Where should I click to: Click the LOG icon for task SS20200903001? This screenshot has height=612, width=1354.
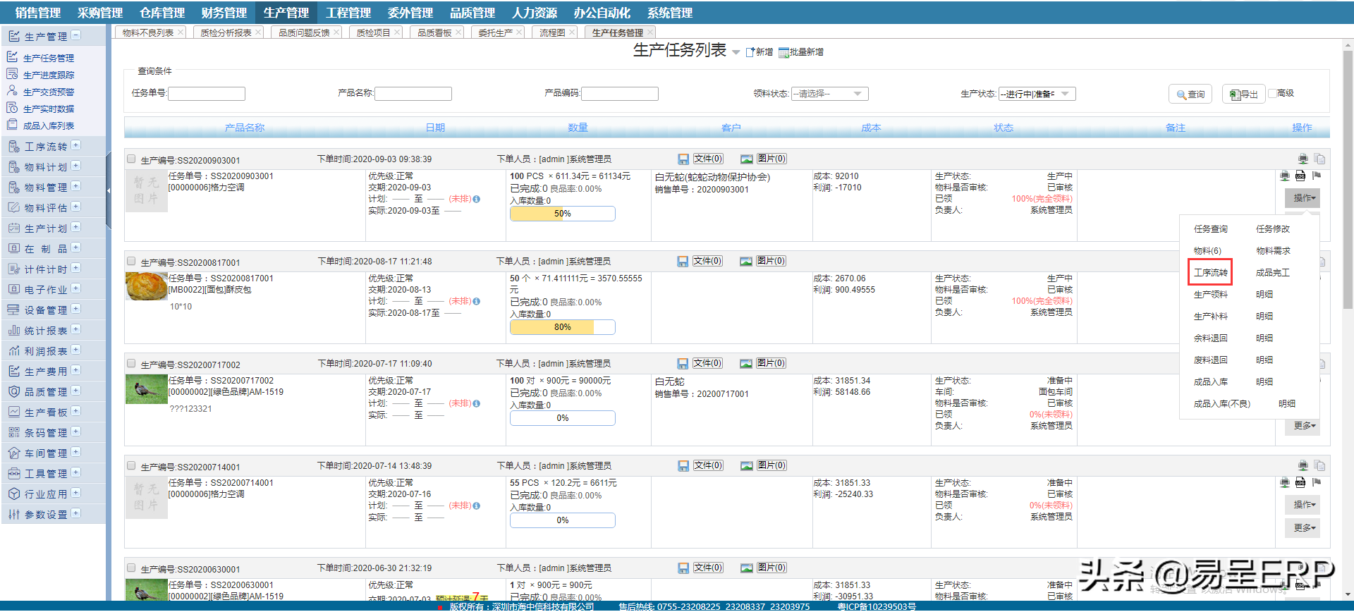[1300, 176]
